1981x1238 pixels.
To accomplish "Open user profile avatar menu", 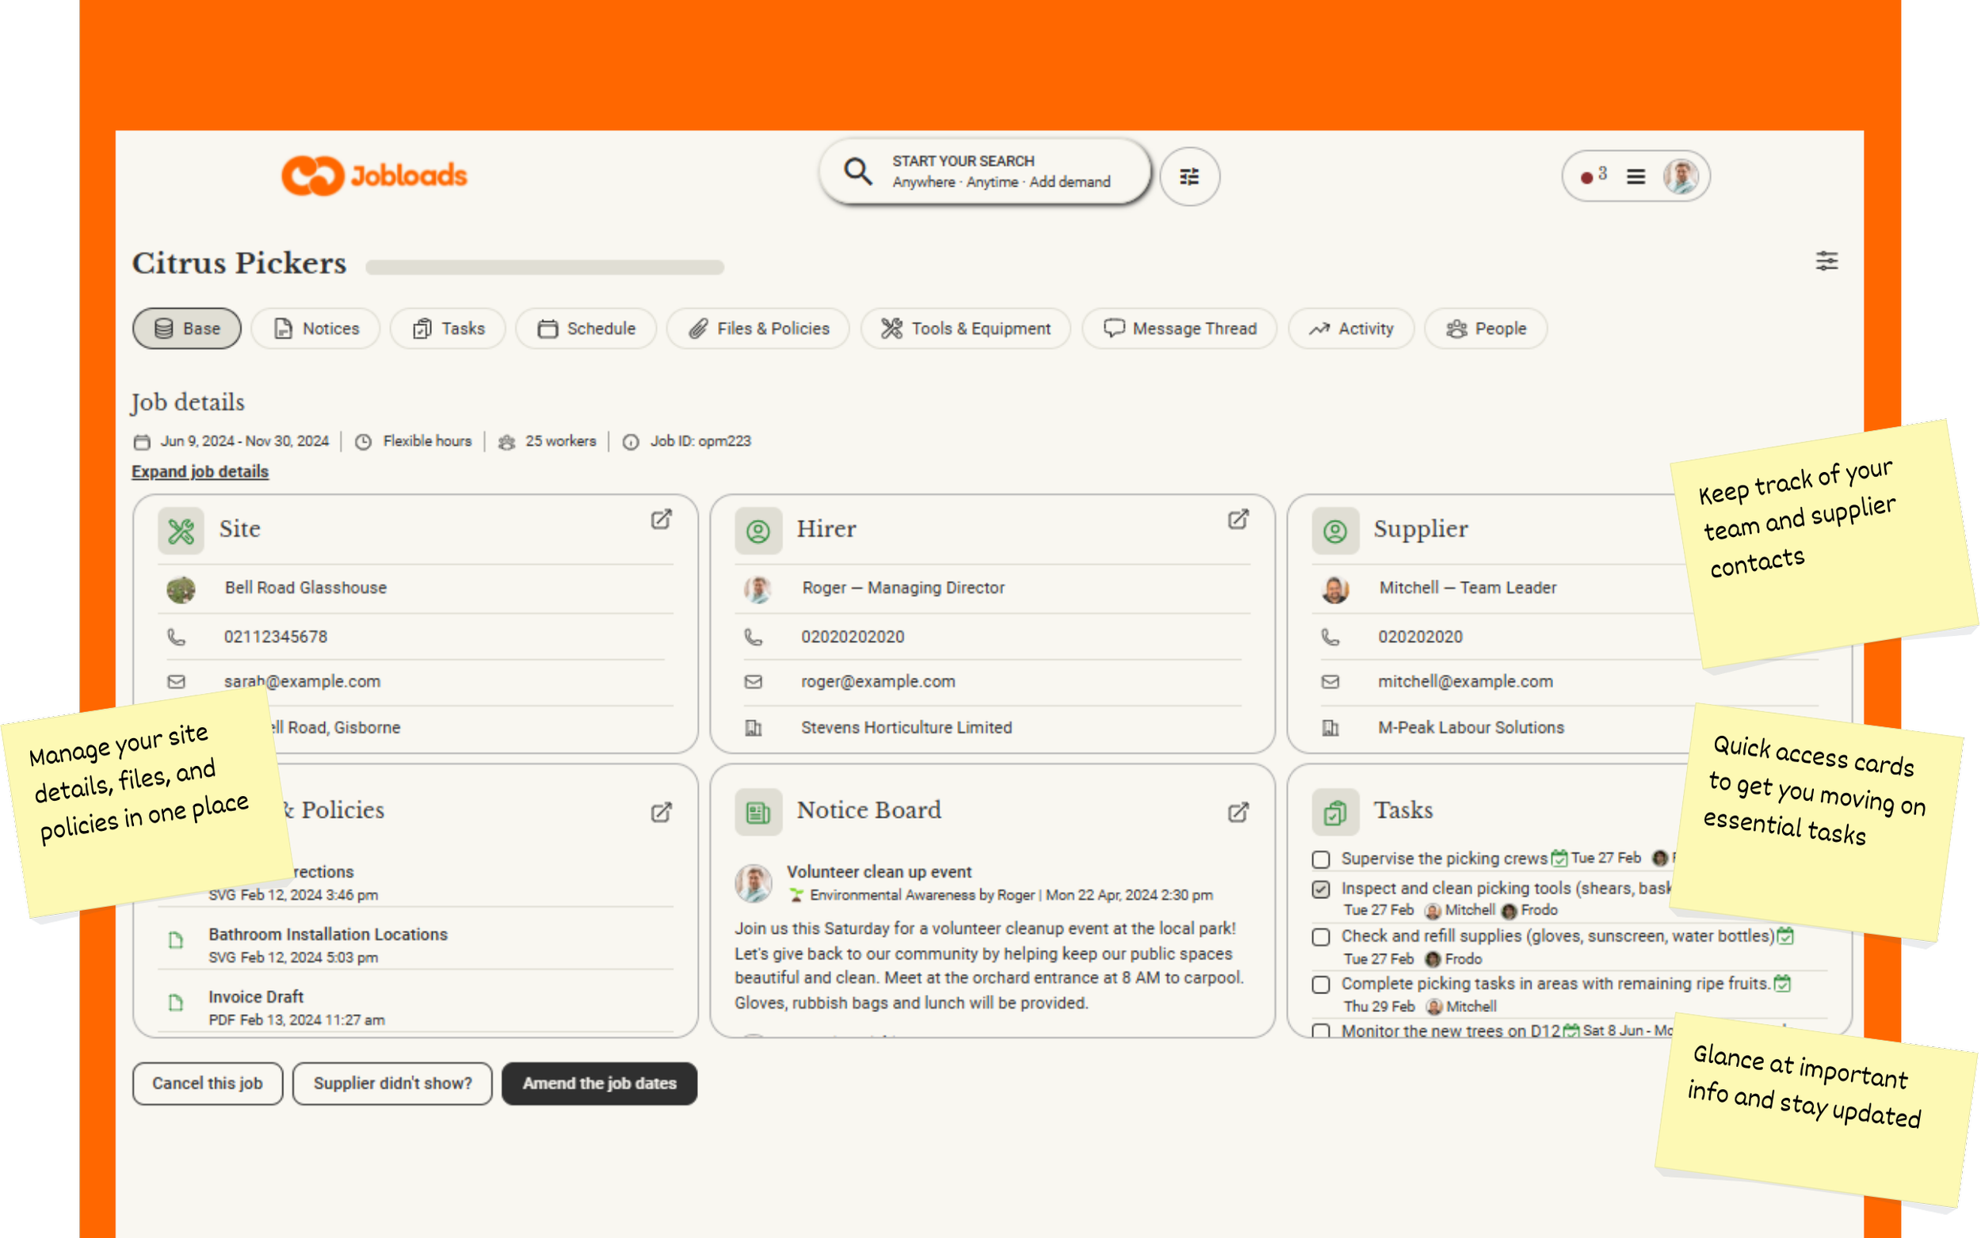I will 1681,176.
